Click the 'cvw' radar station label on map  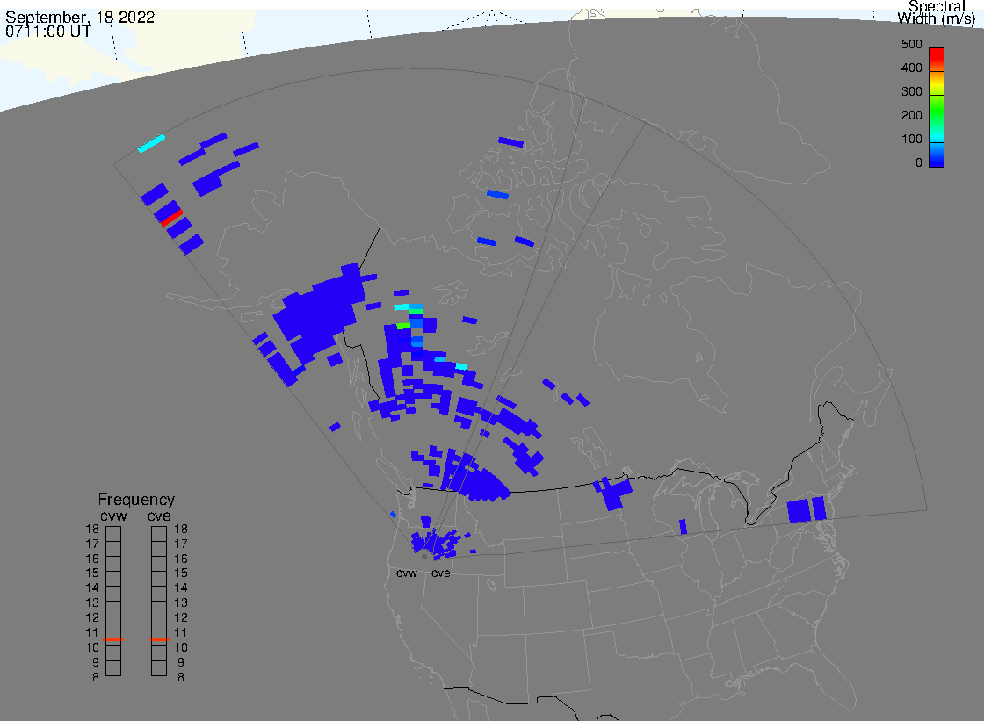pos(407,573)
